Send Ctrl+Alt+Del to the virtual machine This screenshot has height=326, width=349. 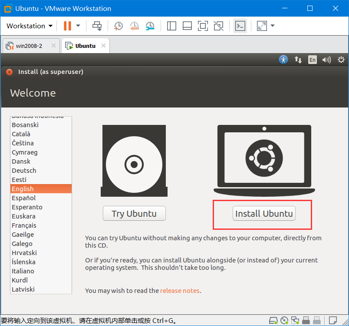(x=97, y=26)
